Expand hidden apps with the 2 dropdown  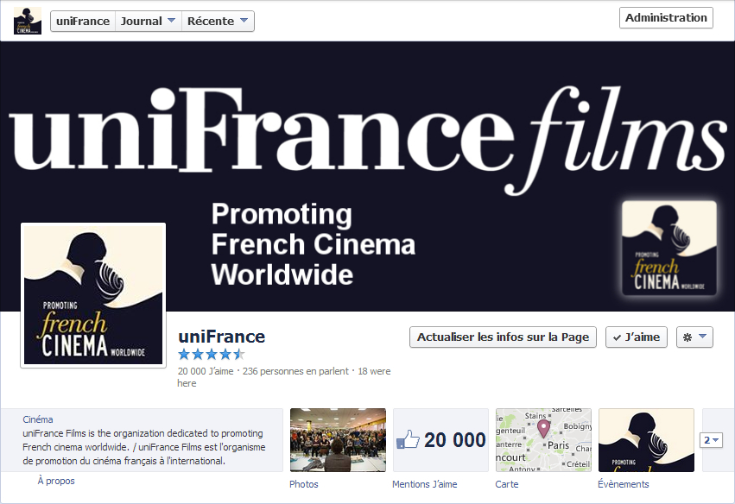[711, 439]
